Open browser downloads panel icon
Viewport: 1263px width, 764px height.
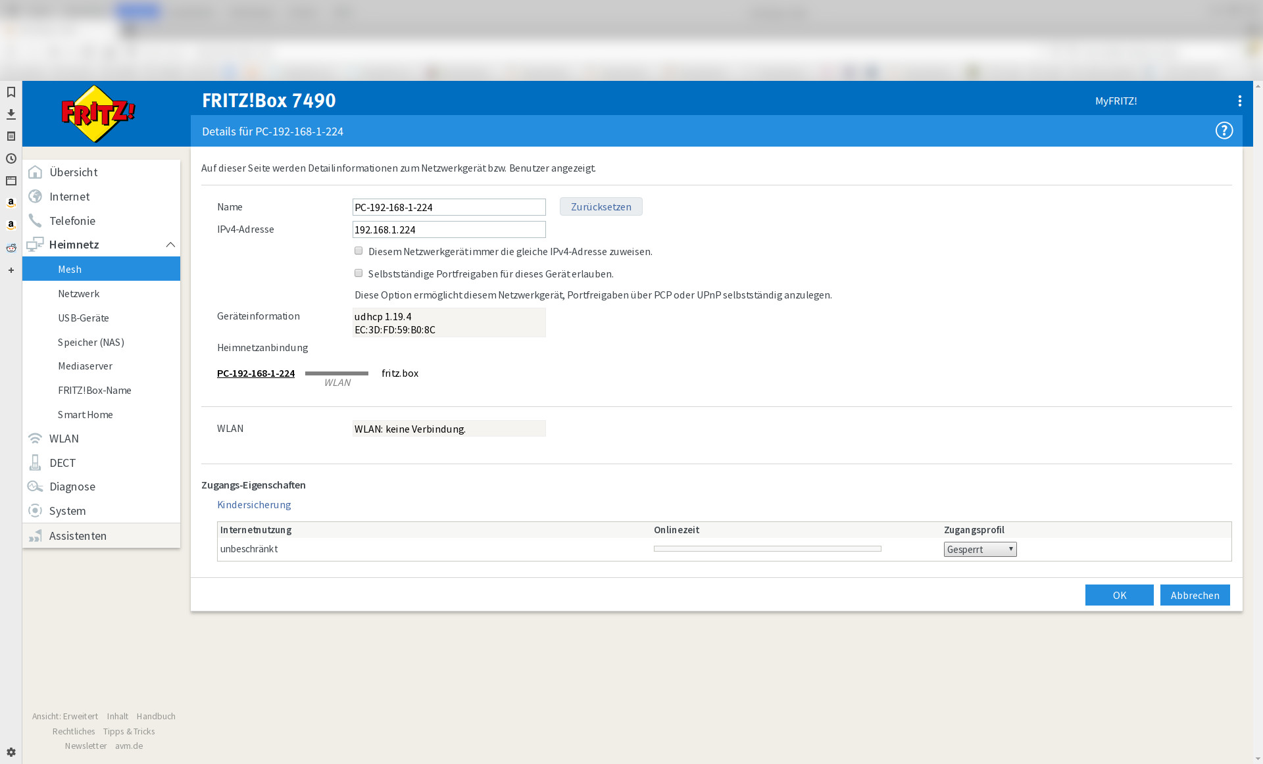pos(11,114)
